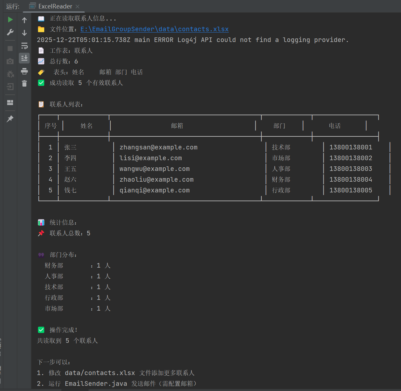Click the '邮箱' column header inside the table
401x391 pixels.
pos(177,126)
